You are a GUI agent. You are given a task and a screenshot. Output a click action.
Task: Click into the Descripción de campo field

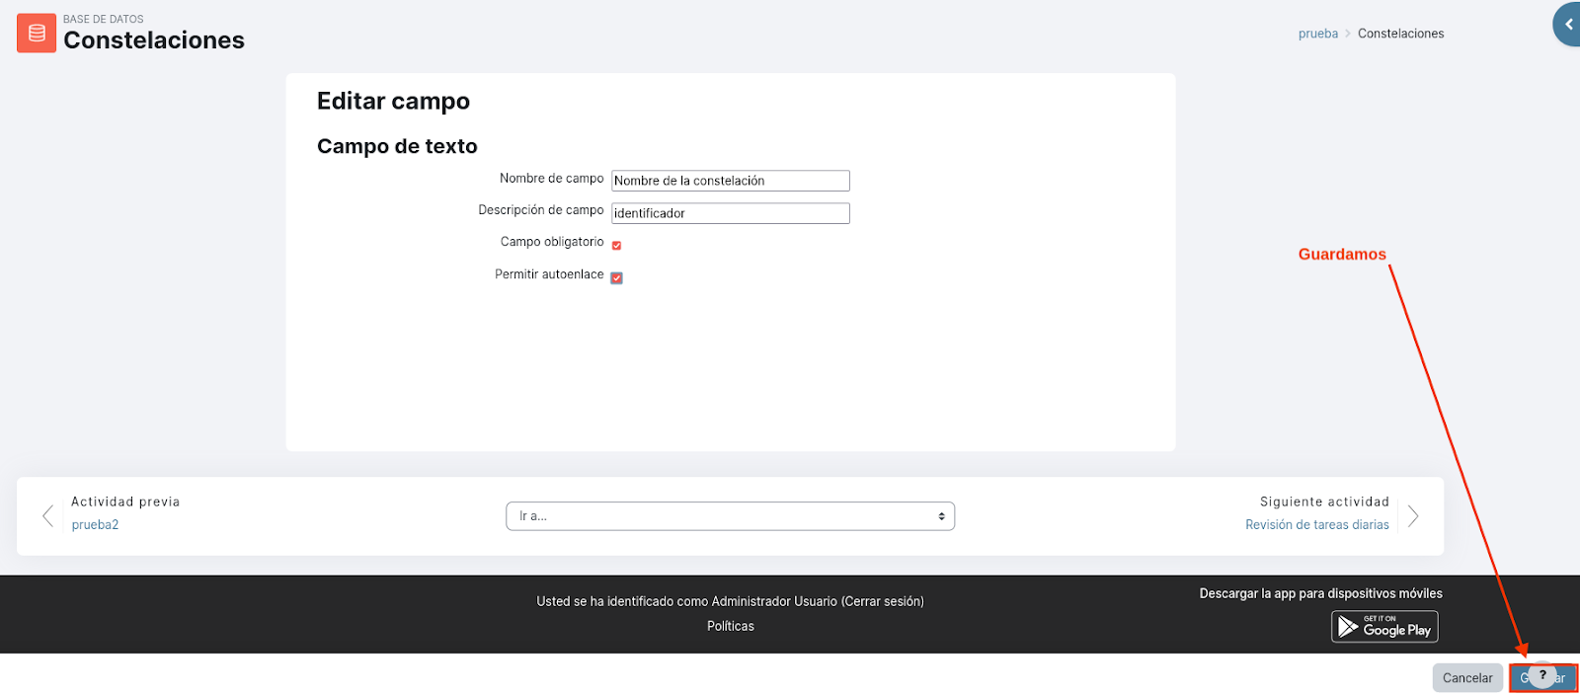pyautogui.click(x=731, y=213)
